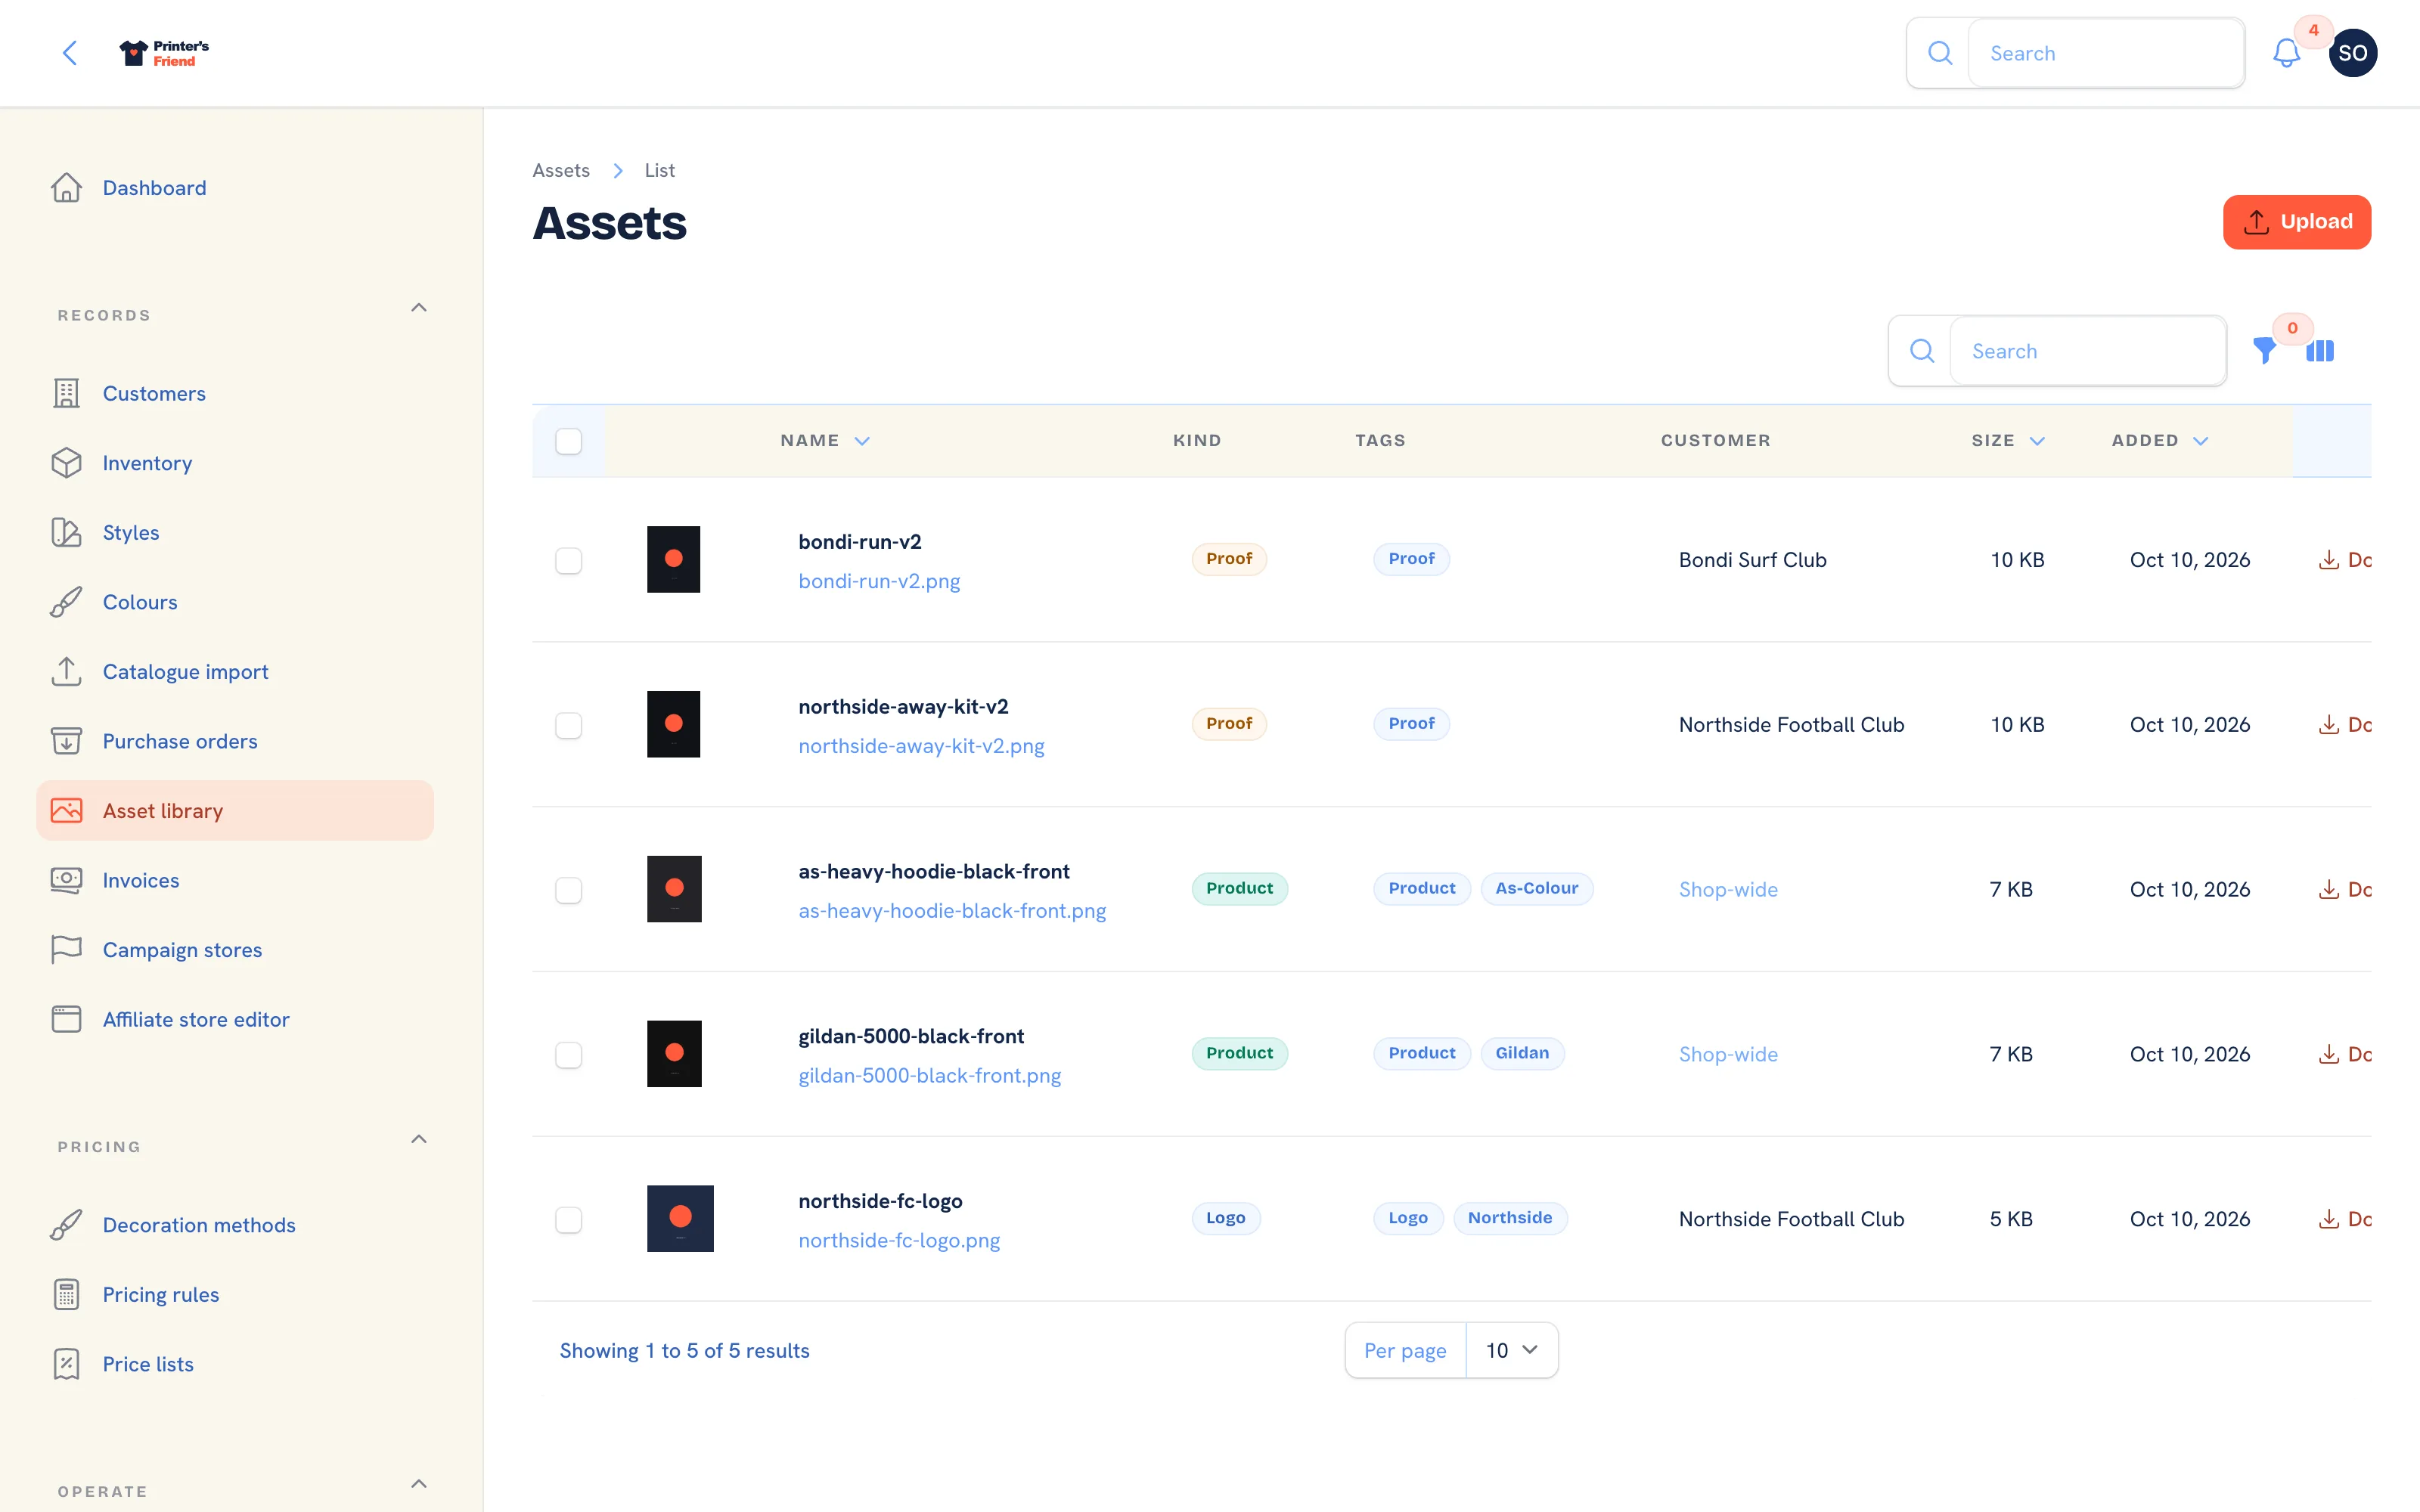This screenshot has height=1512, width=2420.
Task: Click the Styles swatch icon
Action: (66, 533)
